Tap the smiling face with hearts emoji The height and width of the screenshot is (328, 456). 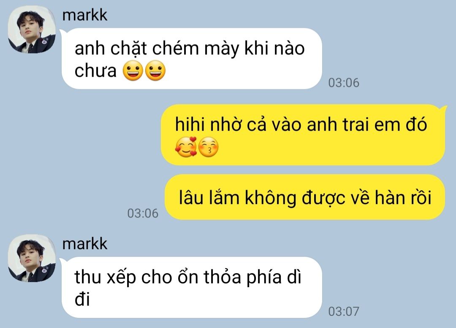coord(186,147)
